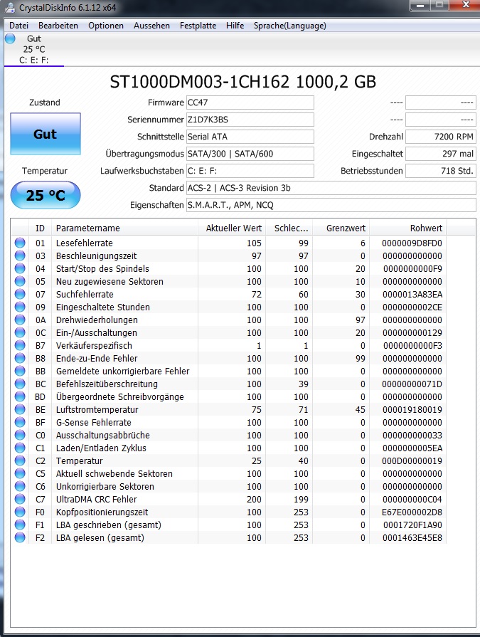The width and height of the screenshot is (480, 637).
Task: Open the Optionen menu
Action: [106, 26]
